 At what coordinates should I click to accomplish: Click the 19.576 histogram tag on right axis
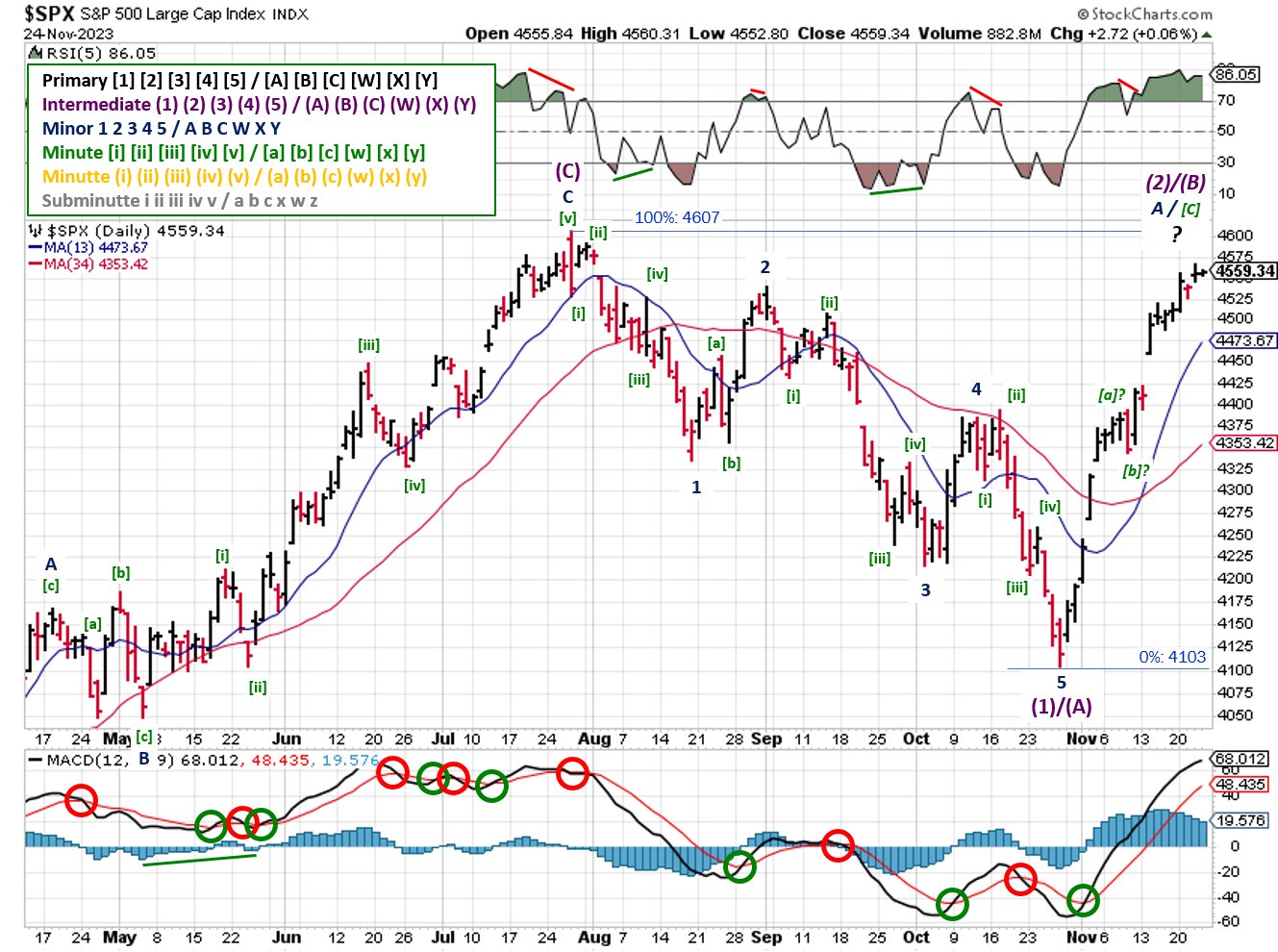click(1240, 820)
